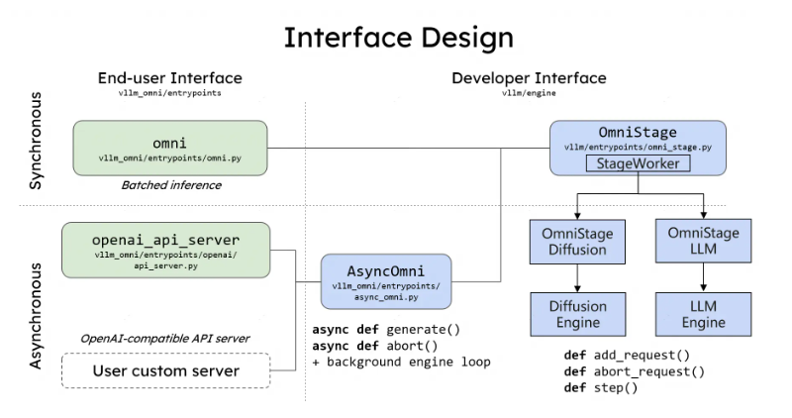Select the vertical Asynchronous label

point(38,316)
